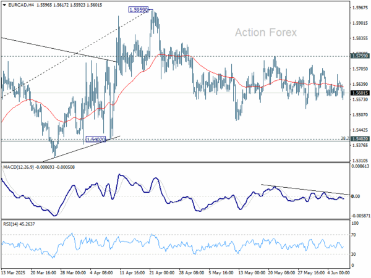
Task: Click the 1.58355 price axis value
Action: pos(360,38)
